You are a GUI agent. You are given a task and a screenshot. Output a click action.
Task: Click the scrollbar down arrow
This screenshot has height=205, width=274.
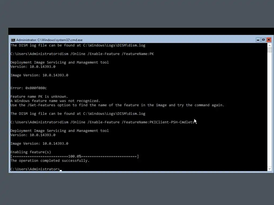(x=269, y=169)
